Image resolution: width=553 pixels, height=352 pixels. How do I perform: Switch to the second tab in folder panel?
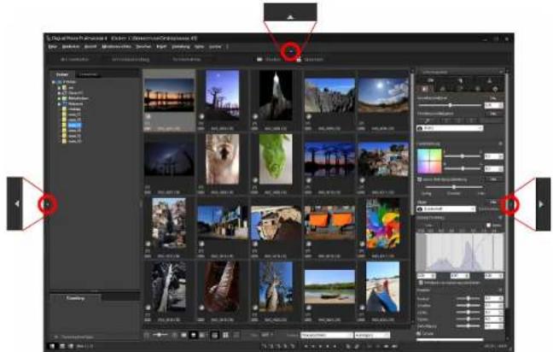[88, 74]
